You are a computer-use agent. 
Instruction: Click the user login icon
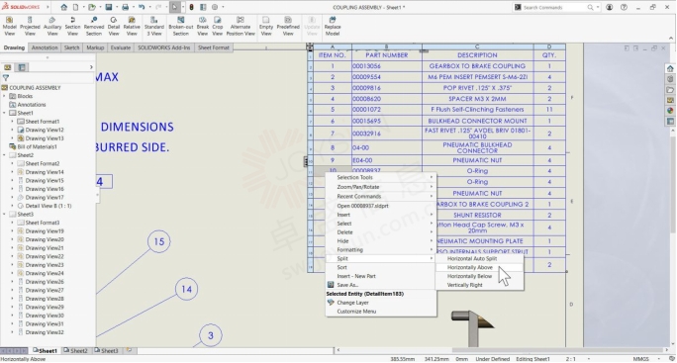click(610, 7)
